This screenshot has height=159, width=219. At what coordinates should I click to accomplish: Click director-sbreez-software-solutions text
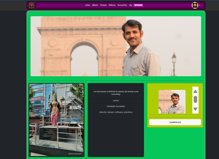[116, 112]
